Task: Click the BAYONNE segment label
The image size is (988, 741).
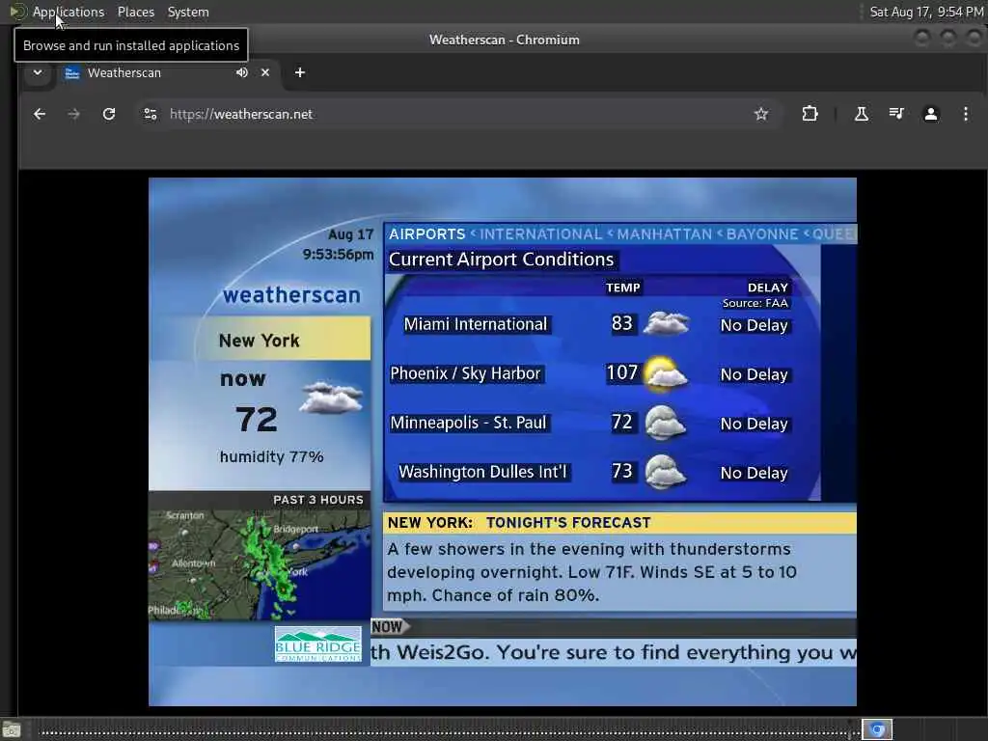Action: coord(762,234)
